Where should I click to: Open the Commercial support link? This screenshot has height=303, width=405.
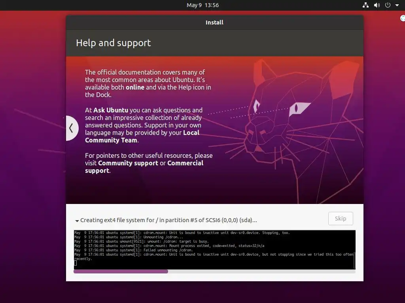[144, 167]
